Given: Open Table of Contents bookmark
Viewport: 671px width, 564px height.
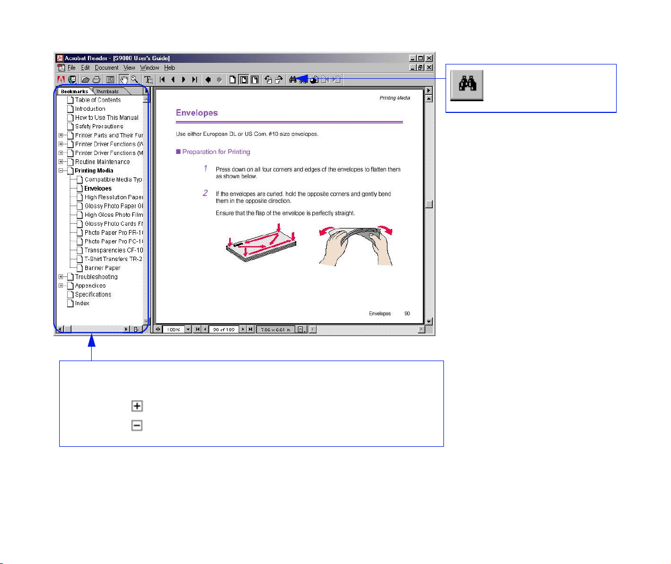Looking at the screenshot, I should (98, 100).
